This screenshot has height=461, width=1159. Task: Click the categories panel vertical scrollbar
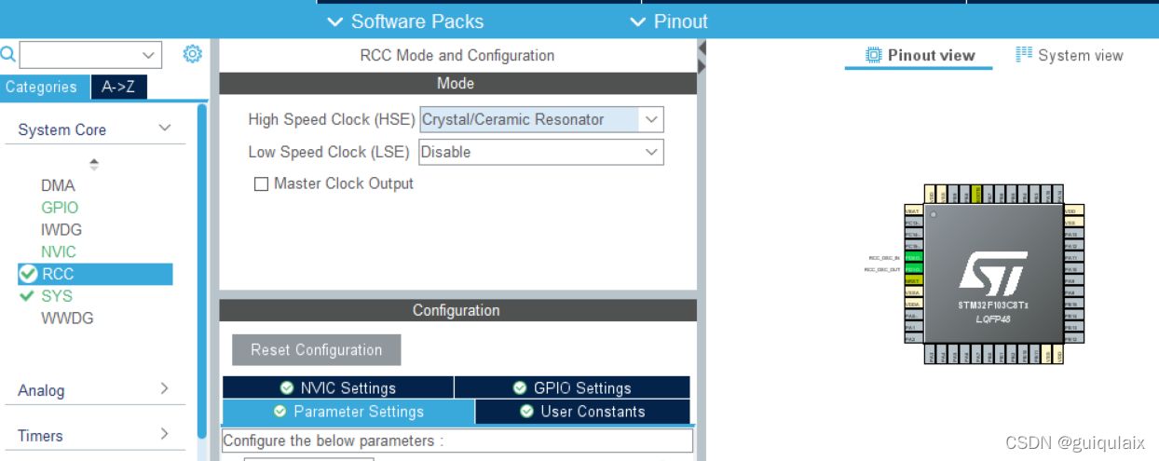tap(202, 270)
